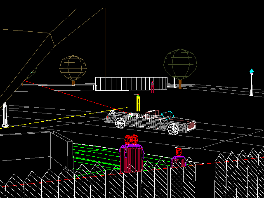Viewport: 264px width, 198px height.
Task: Select the white post at left edge
Action: 5,115
